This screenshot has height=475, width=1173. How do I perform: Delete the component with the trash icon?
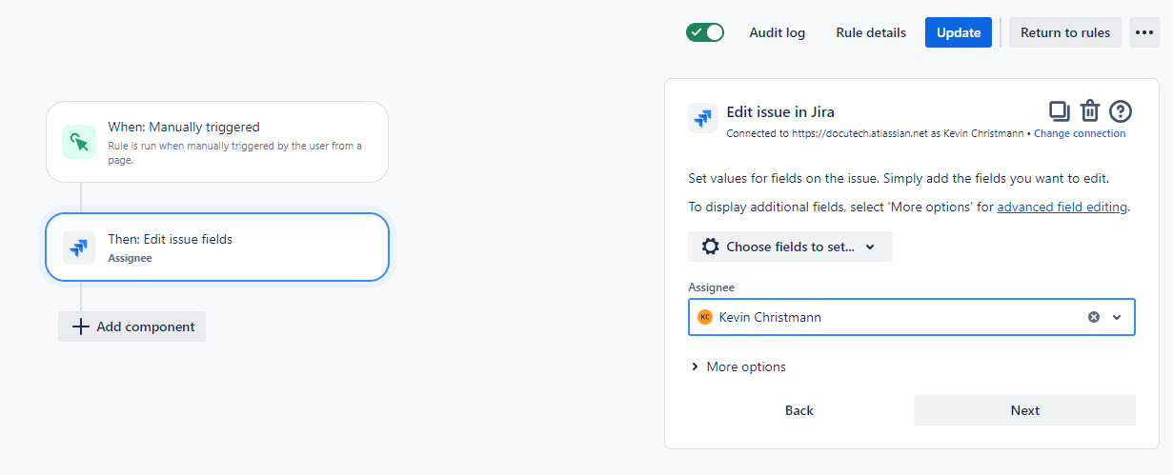[1090, 111]
